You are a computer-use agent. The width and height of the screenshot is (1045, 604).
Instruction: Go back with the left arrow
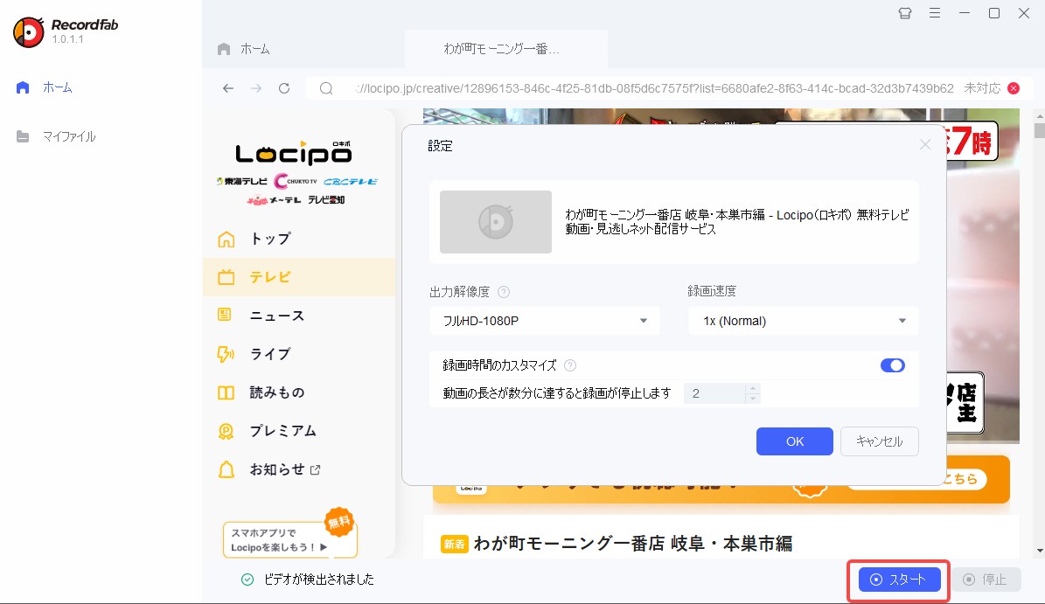pyautogui.click(x=228, y=88)
